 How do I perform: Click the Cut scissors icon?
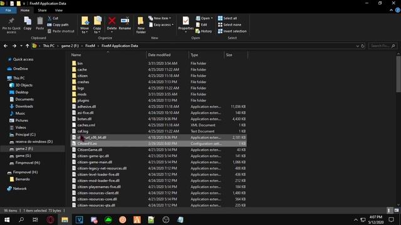click(x=49, y=18)
